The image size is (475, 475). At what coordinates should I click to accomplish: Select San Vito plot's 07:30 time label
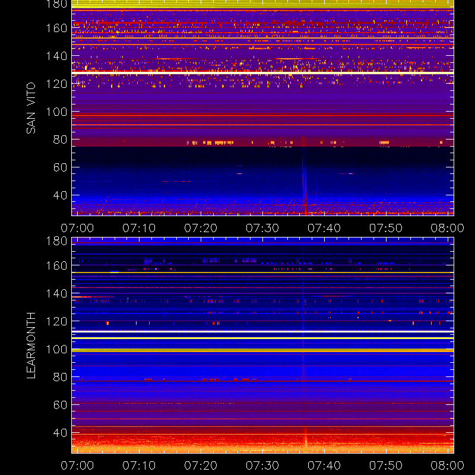pos(262,228)
